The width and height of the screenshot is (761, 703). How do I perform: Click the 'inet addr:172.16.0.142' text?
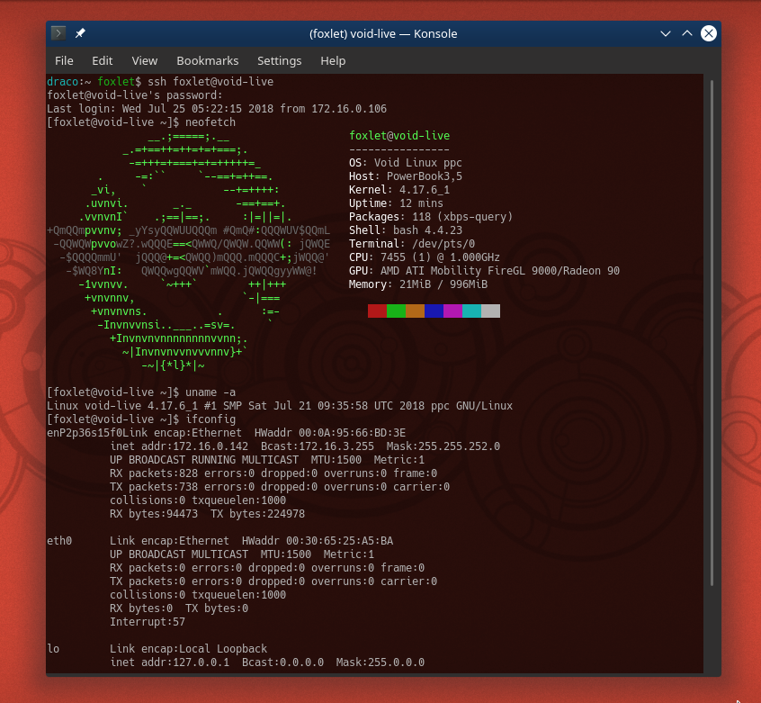(179, 446)
